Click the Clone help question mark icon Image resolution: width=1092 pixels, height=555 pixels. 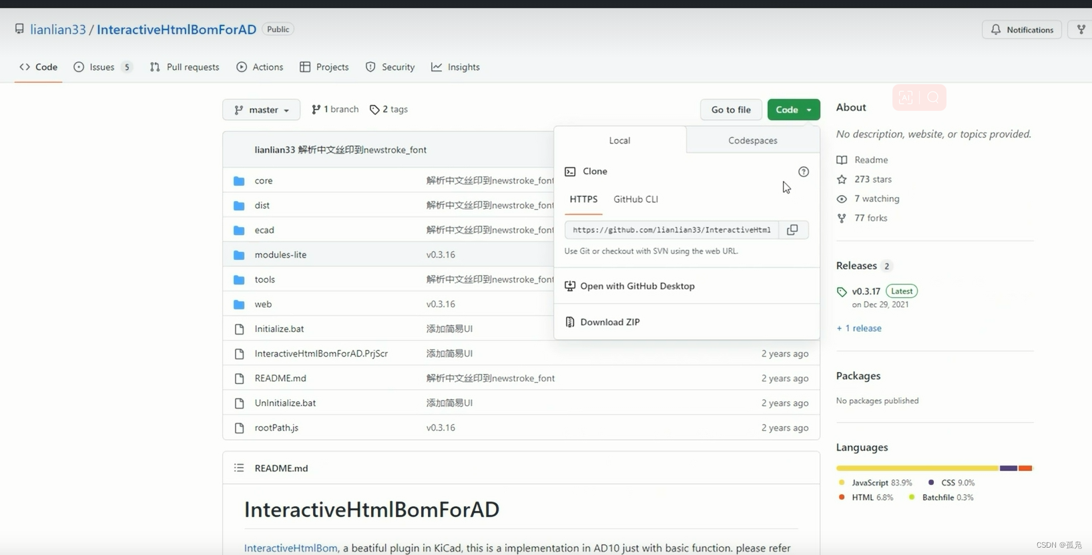pyautogui.click(x=804, y=172)
